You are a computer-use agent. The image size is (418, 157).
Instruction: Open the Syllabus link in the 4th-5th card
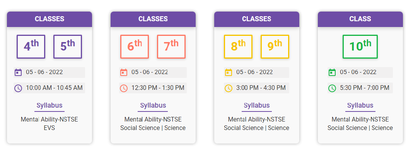tap(49, 105)
